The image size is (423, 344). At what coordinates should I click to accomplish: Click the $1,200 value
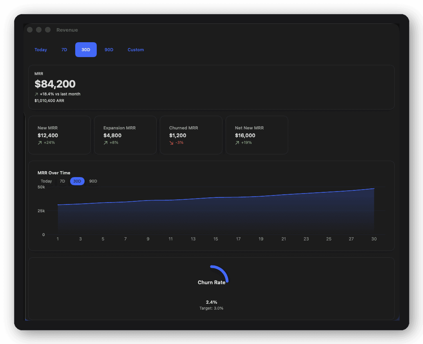[178, 135]
